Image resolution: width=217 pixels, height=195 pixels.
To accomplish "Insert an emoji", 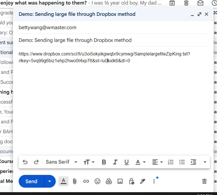I will pyautogui.click(x=97, y=181).
